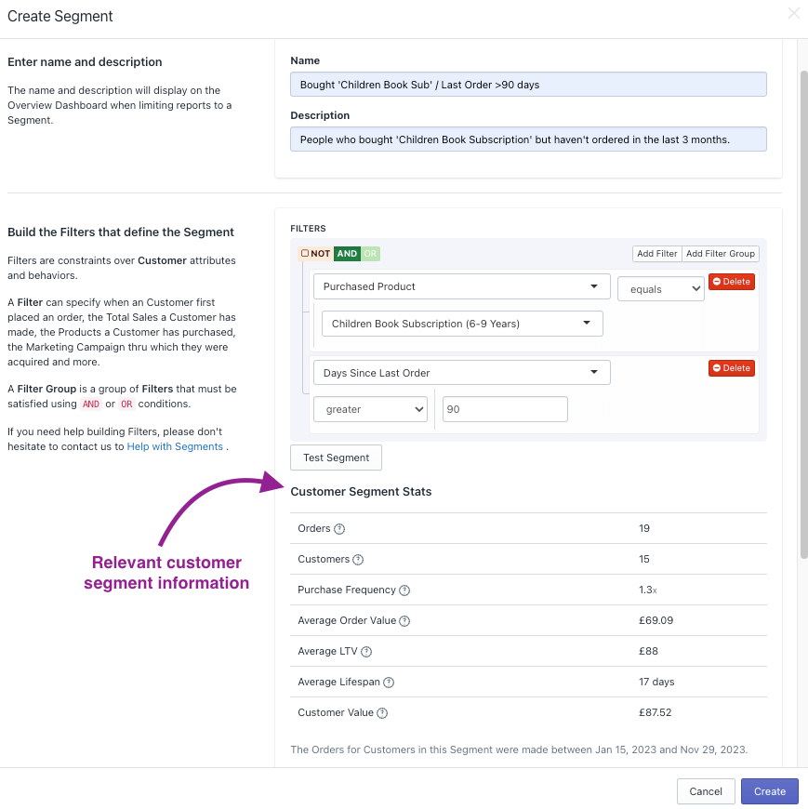Viewport: 808px width, 809px height.
Task: Click the FILTERS section label
Action: click(308, 229)
